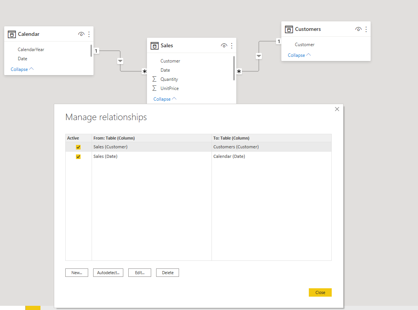Click the Calendar table field list scrollbar

click(91, 51)
